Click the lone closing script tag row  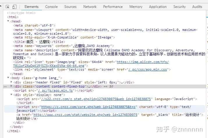pos(25,103)
